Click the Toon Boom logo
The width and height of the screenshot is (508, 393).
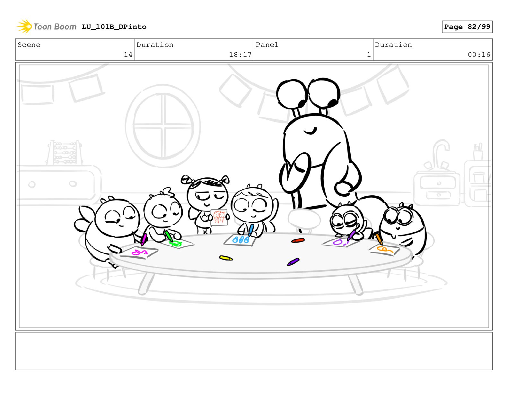[47, 26]
